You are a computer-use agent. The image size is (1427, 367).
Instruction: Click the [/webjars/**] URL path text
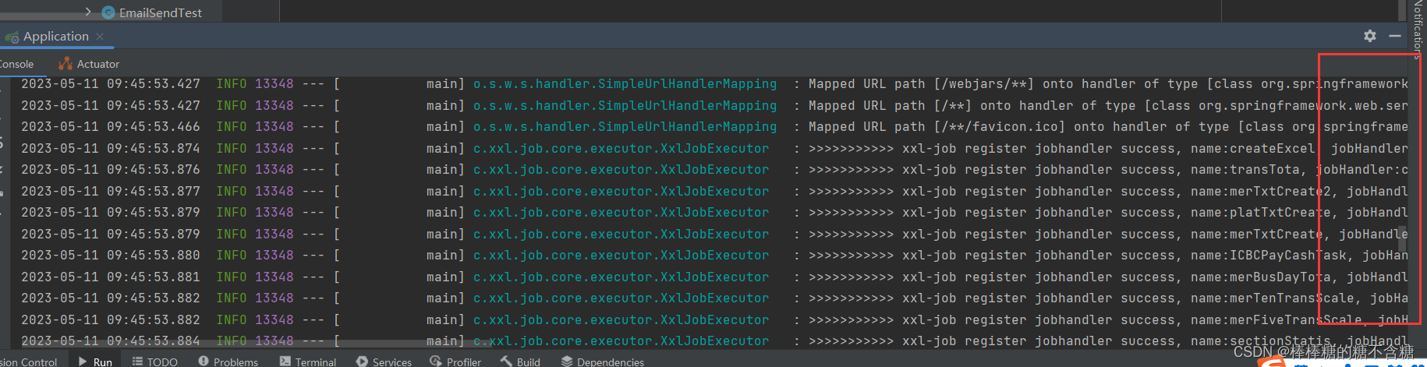pyautogui.click(x=984, y=84)
